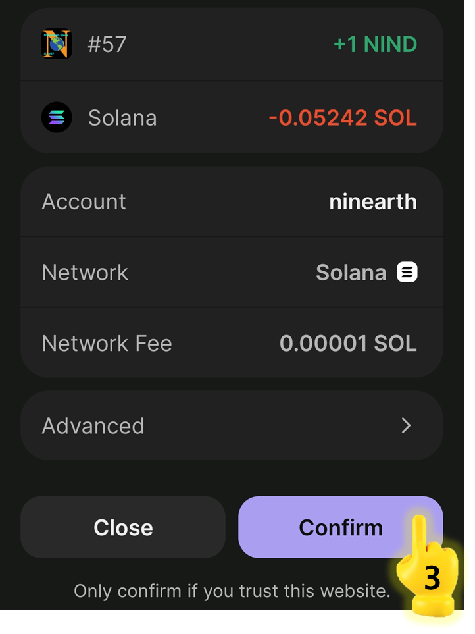The image size is (475, 634).
Task: Click the Solana coin logo icon
Action: 57,118
